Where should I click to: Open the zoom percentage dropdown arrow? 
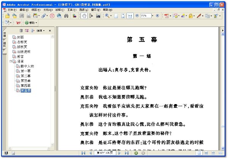[x=152, y=16]
